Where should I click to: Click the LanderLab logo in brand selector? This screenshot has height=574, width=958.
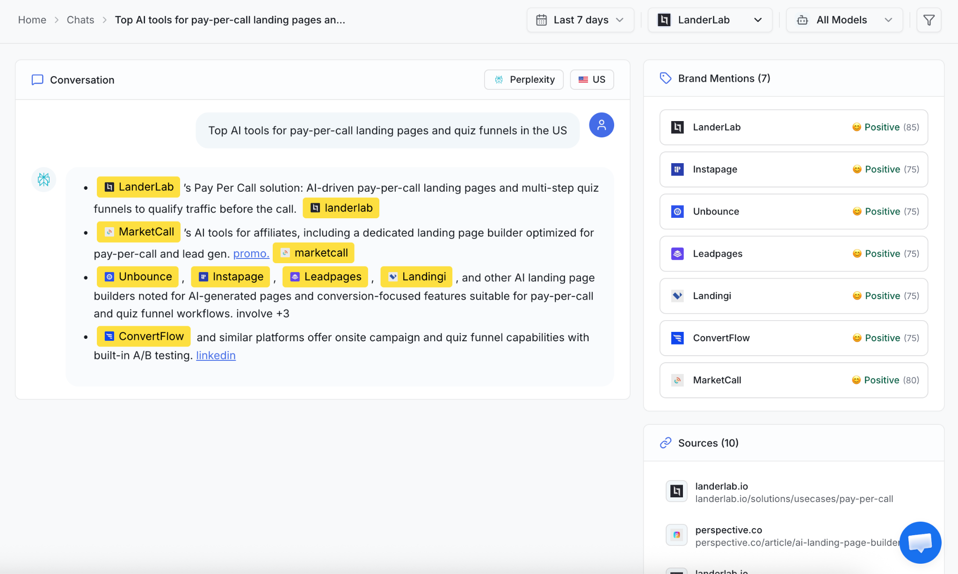coord(664,20)
